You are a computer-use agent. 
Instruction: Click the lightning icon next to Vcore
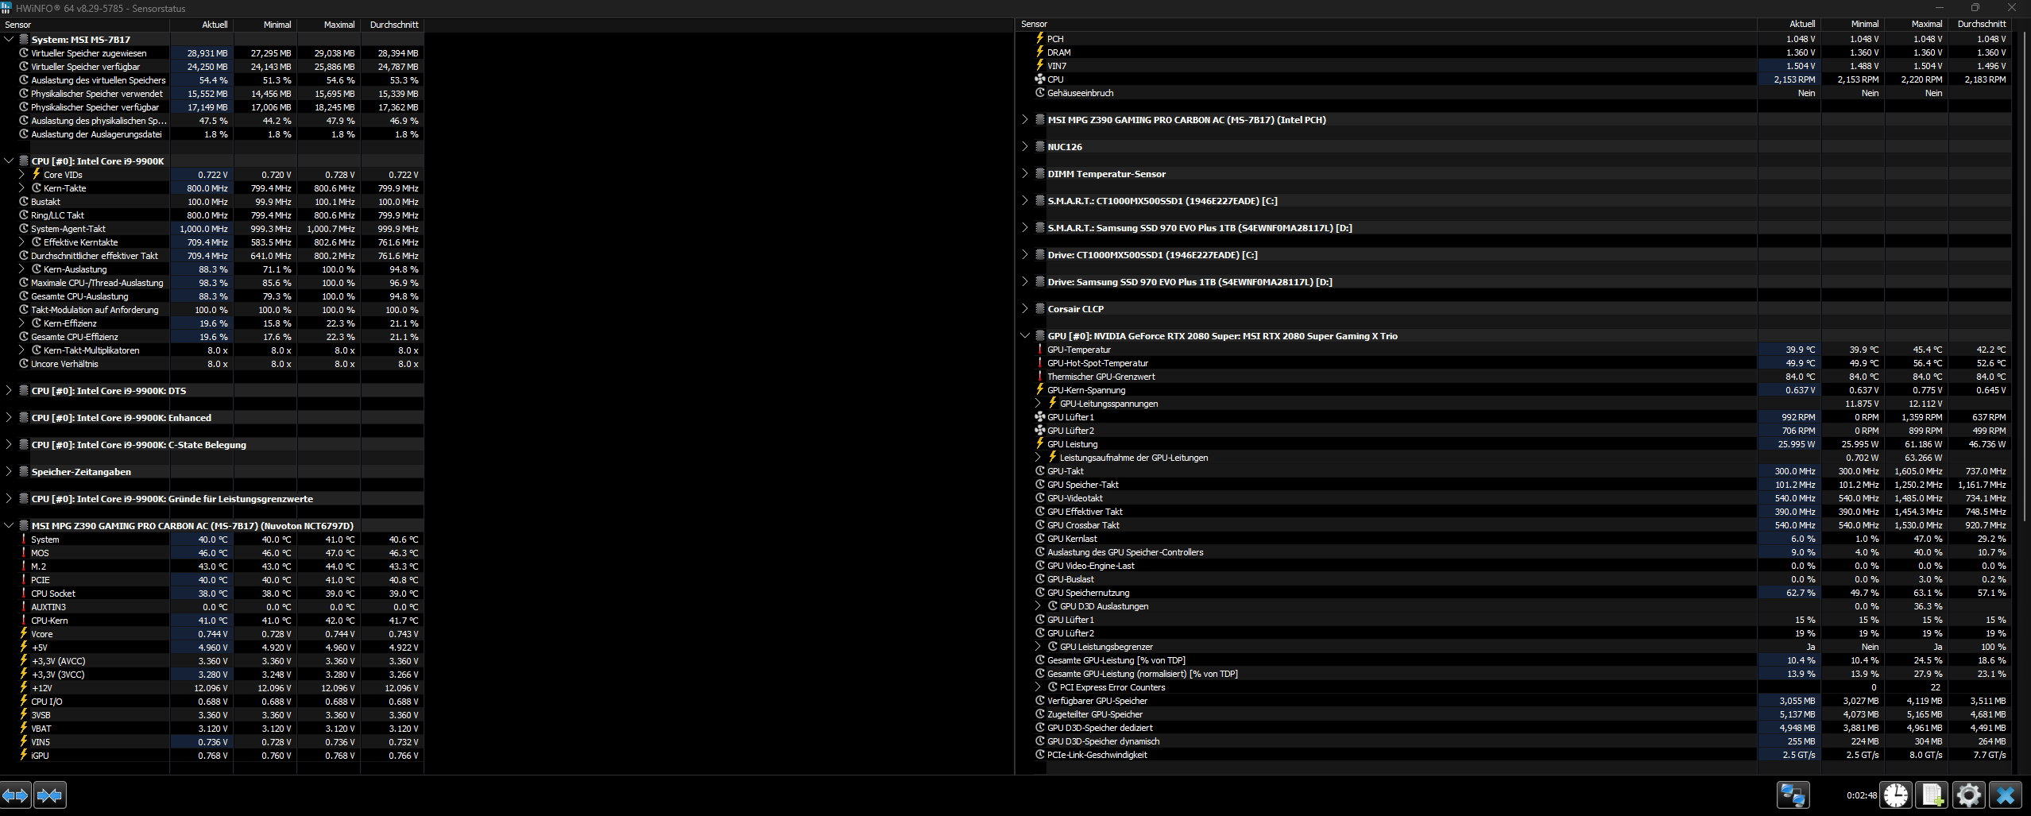24,634
